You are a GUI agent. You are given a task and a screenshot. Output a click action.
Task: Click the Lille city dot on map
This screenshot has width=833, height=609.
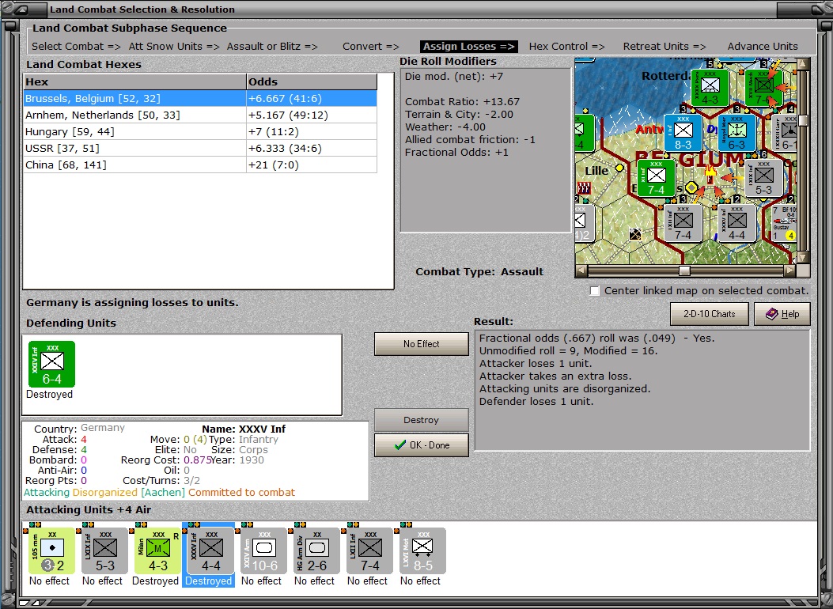pos(619,168)
